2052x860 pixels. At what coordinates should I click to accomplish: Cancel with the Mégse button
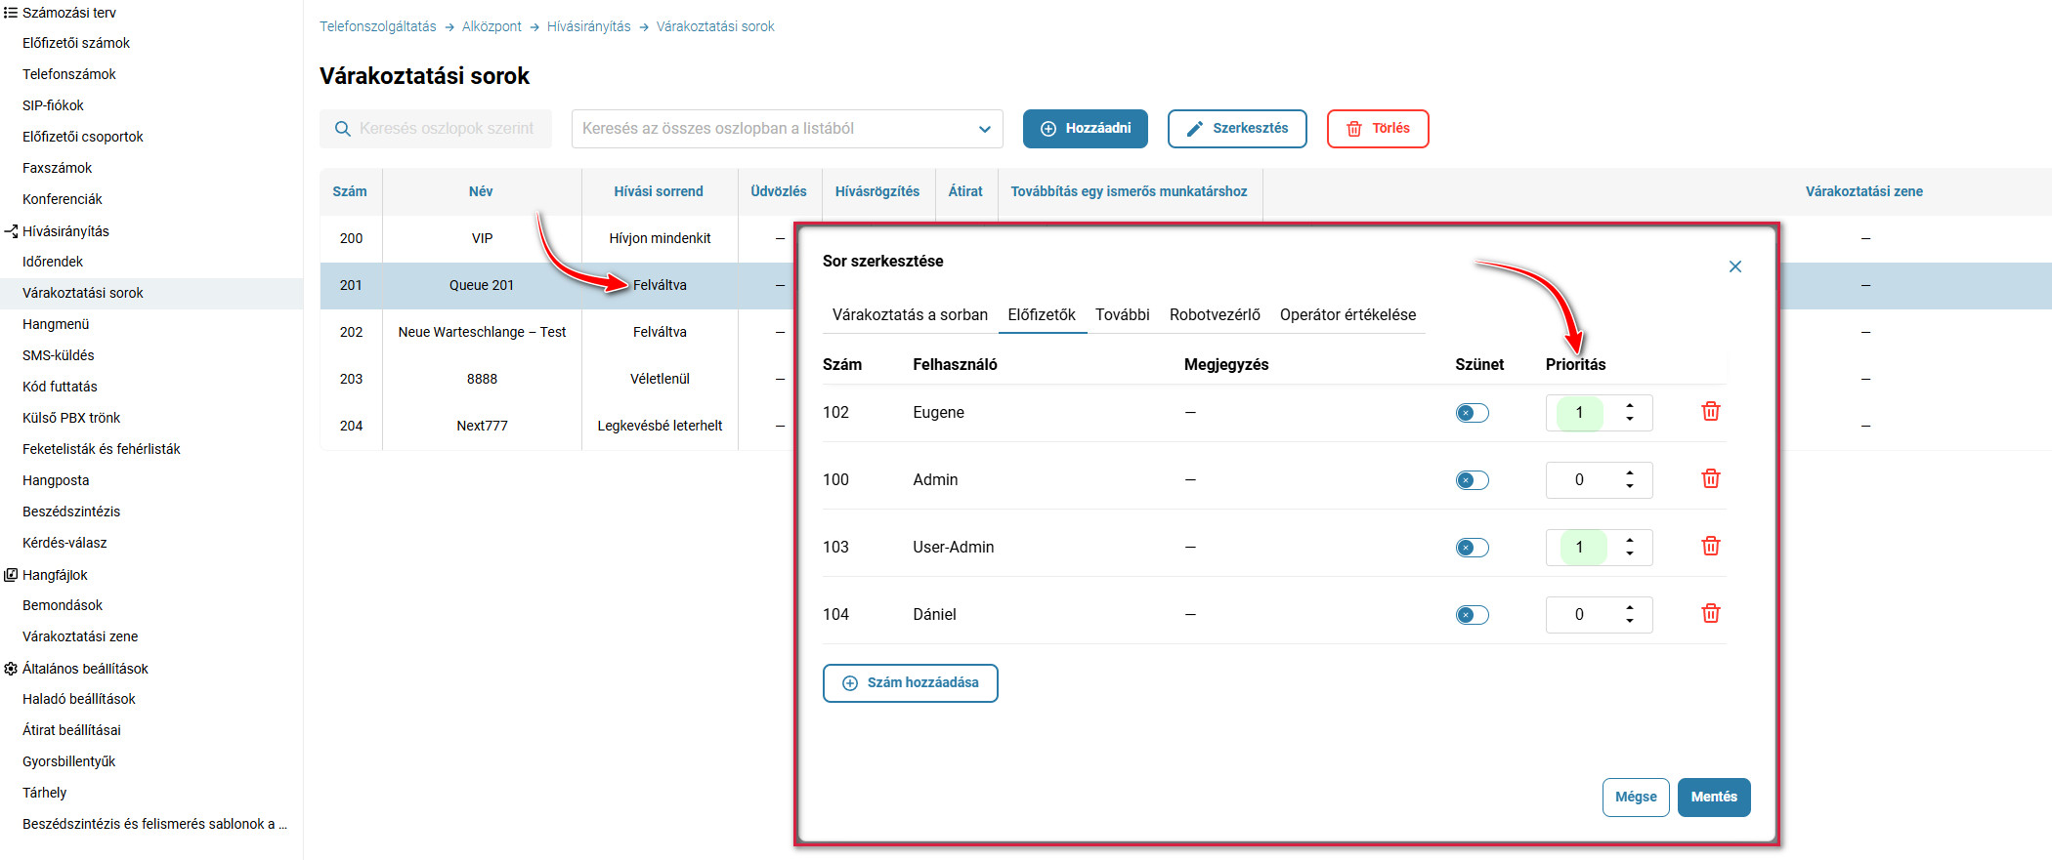click(1636, 798)
